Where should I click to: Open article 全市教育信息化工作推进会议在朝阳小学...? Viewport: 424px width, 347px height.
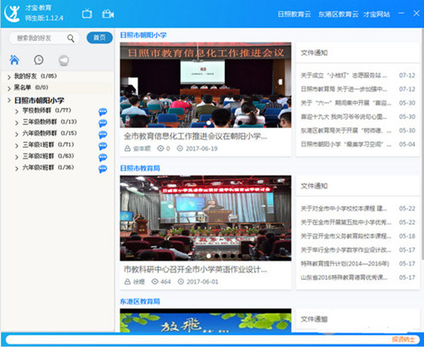195,137
